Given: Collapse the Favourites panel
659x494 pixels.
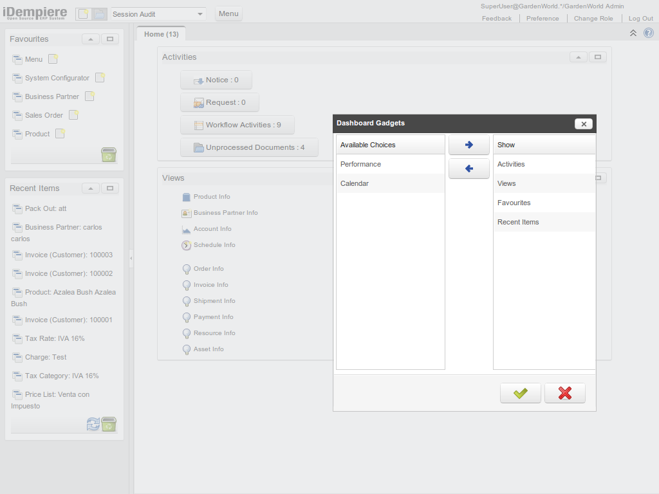Looking at the screenshot, I should point(90,39).
